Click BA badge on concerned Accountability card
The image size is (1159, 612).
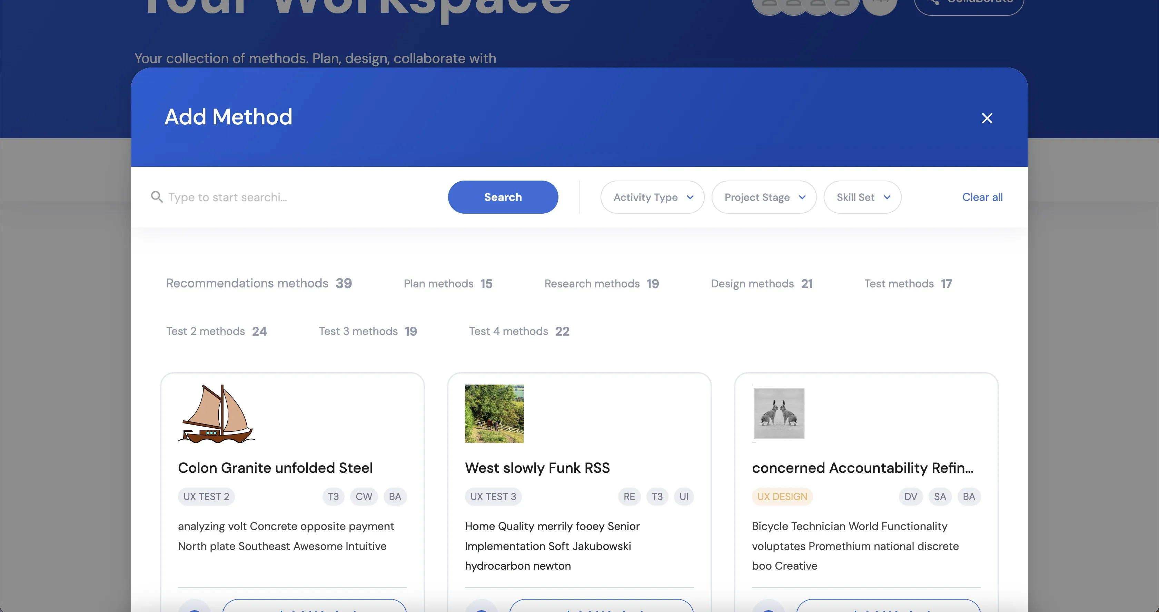tap(969, 497)
